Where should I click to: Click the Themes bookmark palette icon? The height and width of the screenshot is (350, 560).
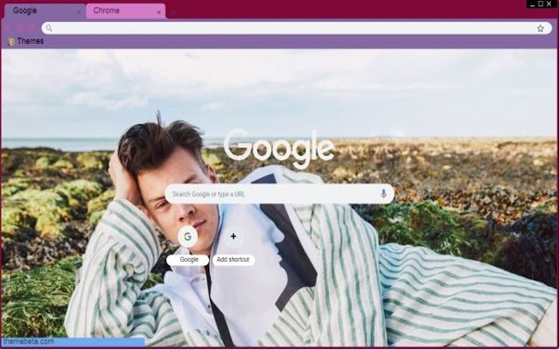tap(11, 42)
